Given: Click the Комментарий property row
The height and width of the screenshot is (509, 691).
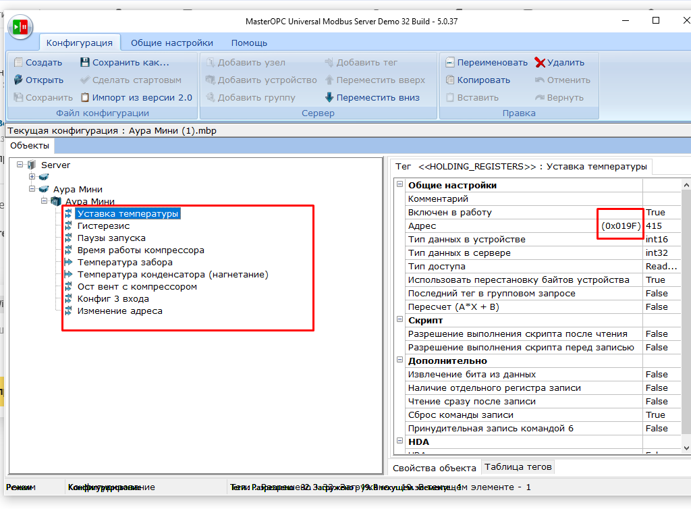Looking at the screenshot, I should pos(543,198).
